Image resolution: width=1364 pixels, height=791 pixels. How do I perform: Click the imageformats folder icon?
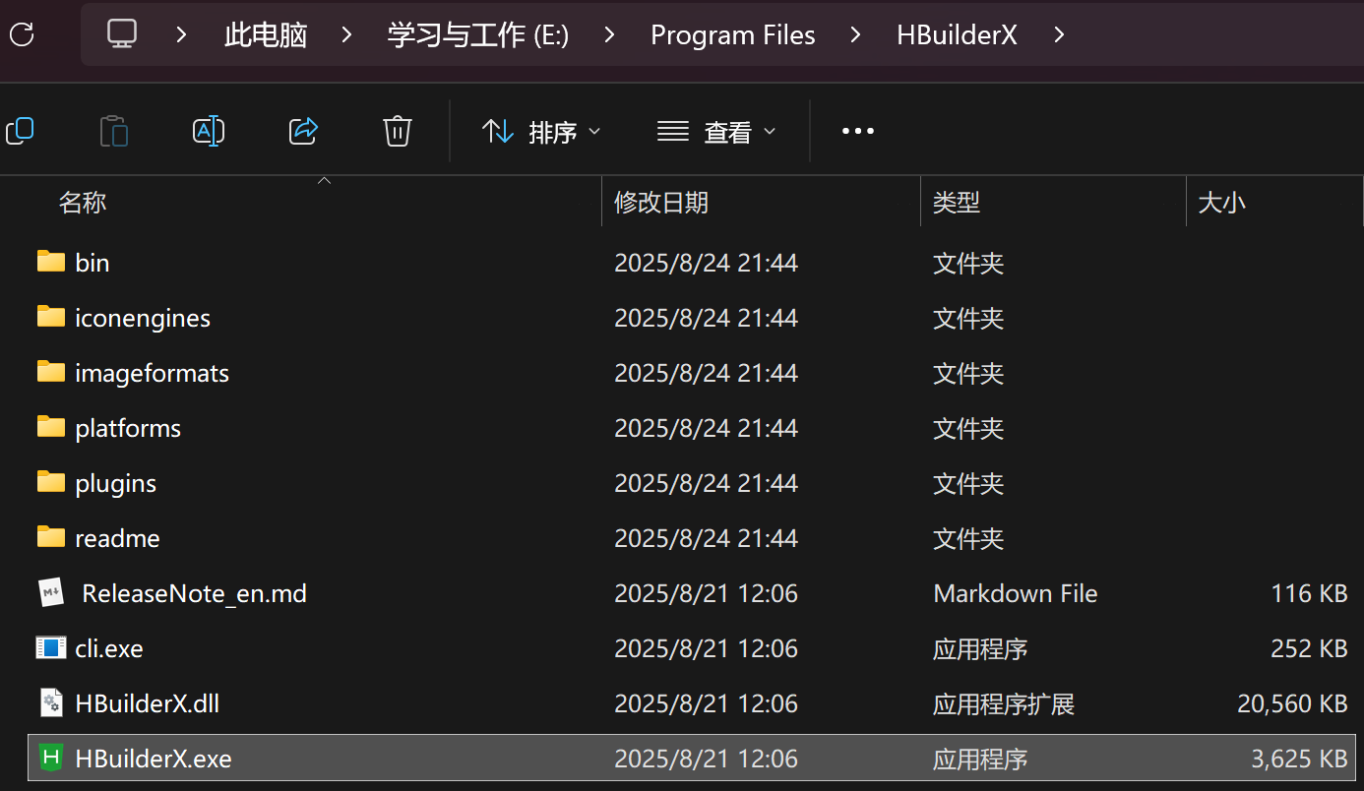tap(51, 372)
